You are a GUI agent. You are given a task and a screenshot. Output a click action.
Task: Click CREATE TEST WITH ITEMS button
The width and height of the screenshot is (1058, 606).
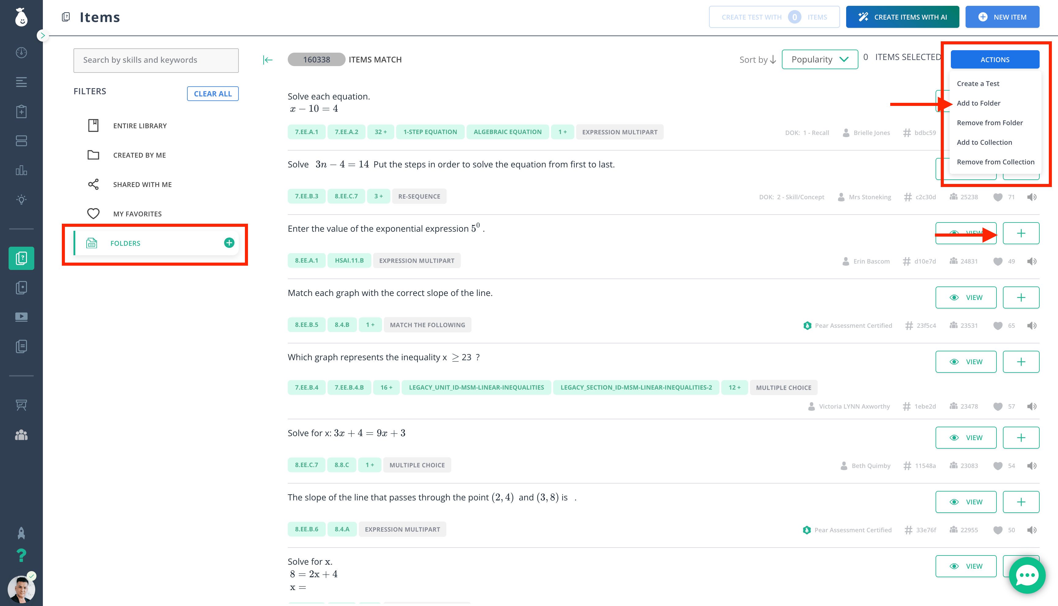pyautogui.click(x=774, y=17)
